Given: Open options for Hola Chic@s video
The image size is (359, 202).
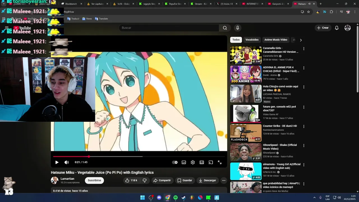Looking at the screenshot, I should tap(303, 87).
